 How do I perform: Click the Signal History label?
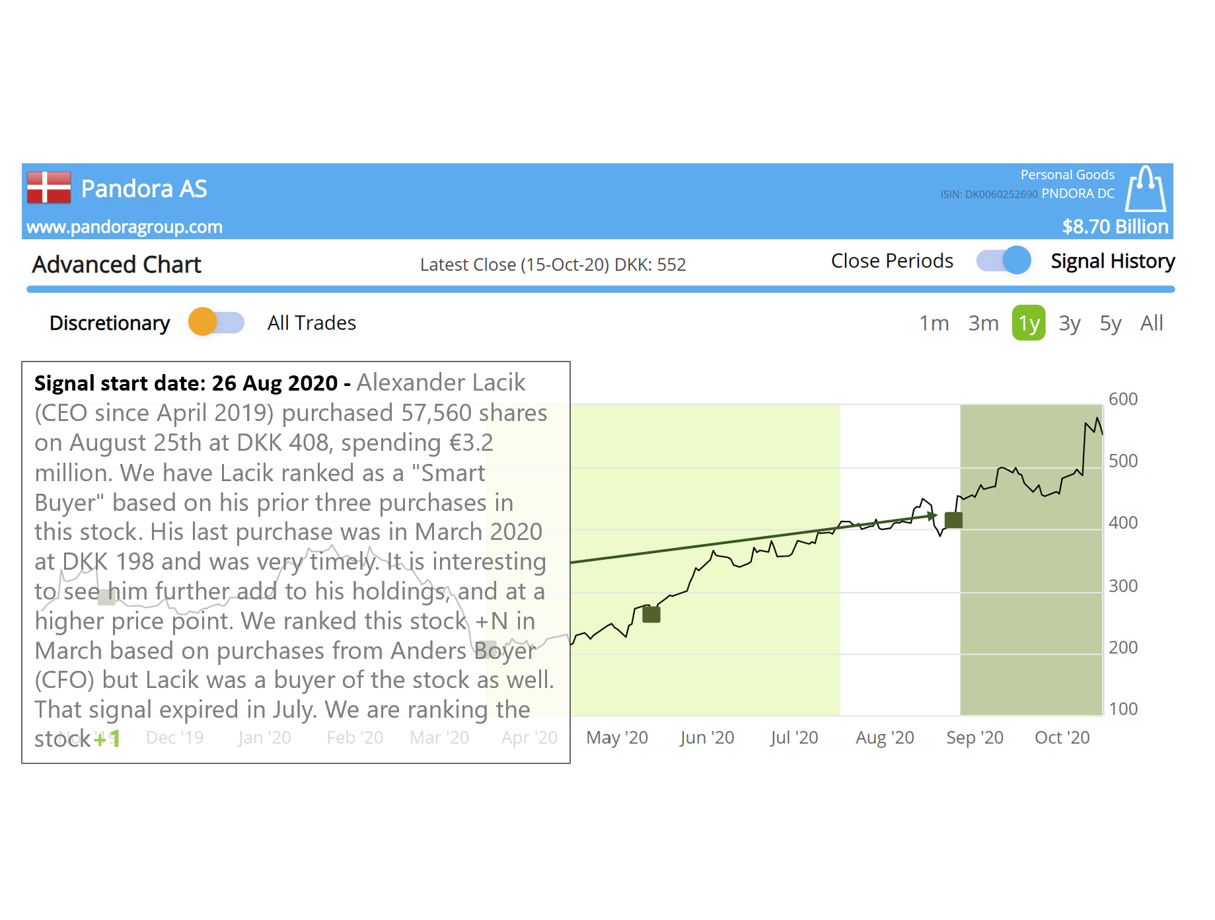coord(1113,261)
